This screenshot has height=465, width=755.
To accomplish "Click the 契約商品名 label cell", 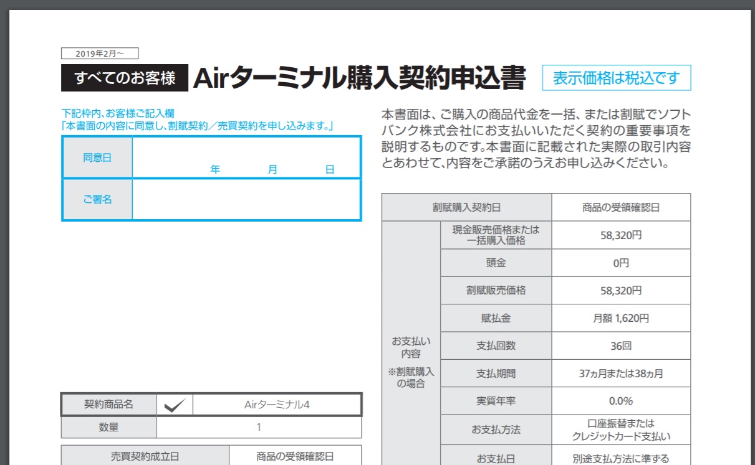I will tap(109, 405).
